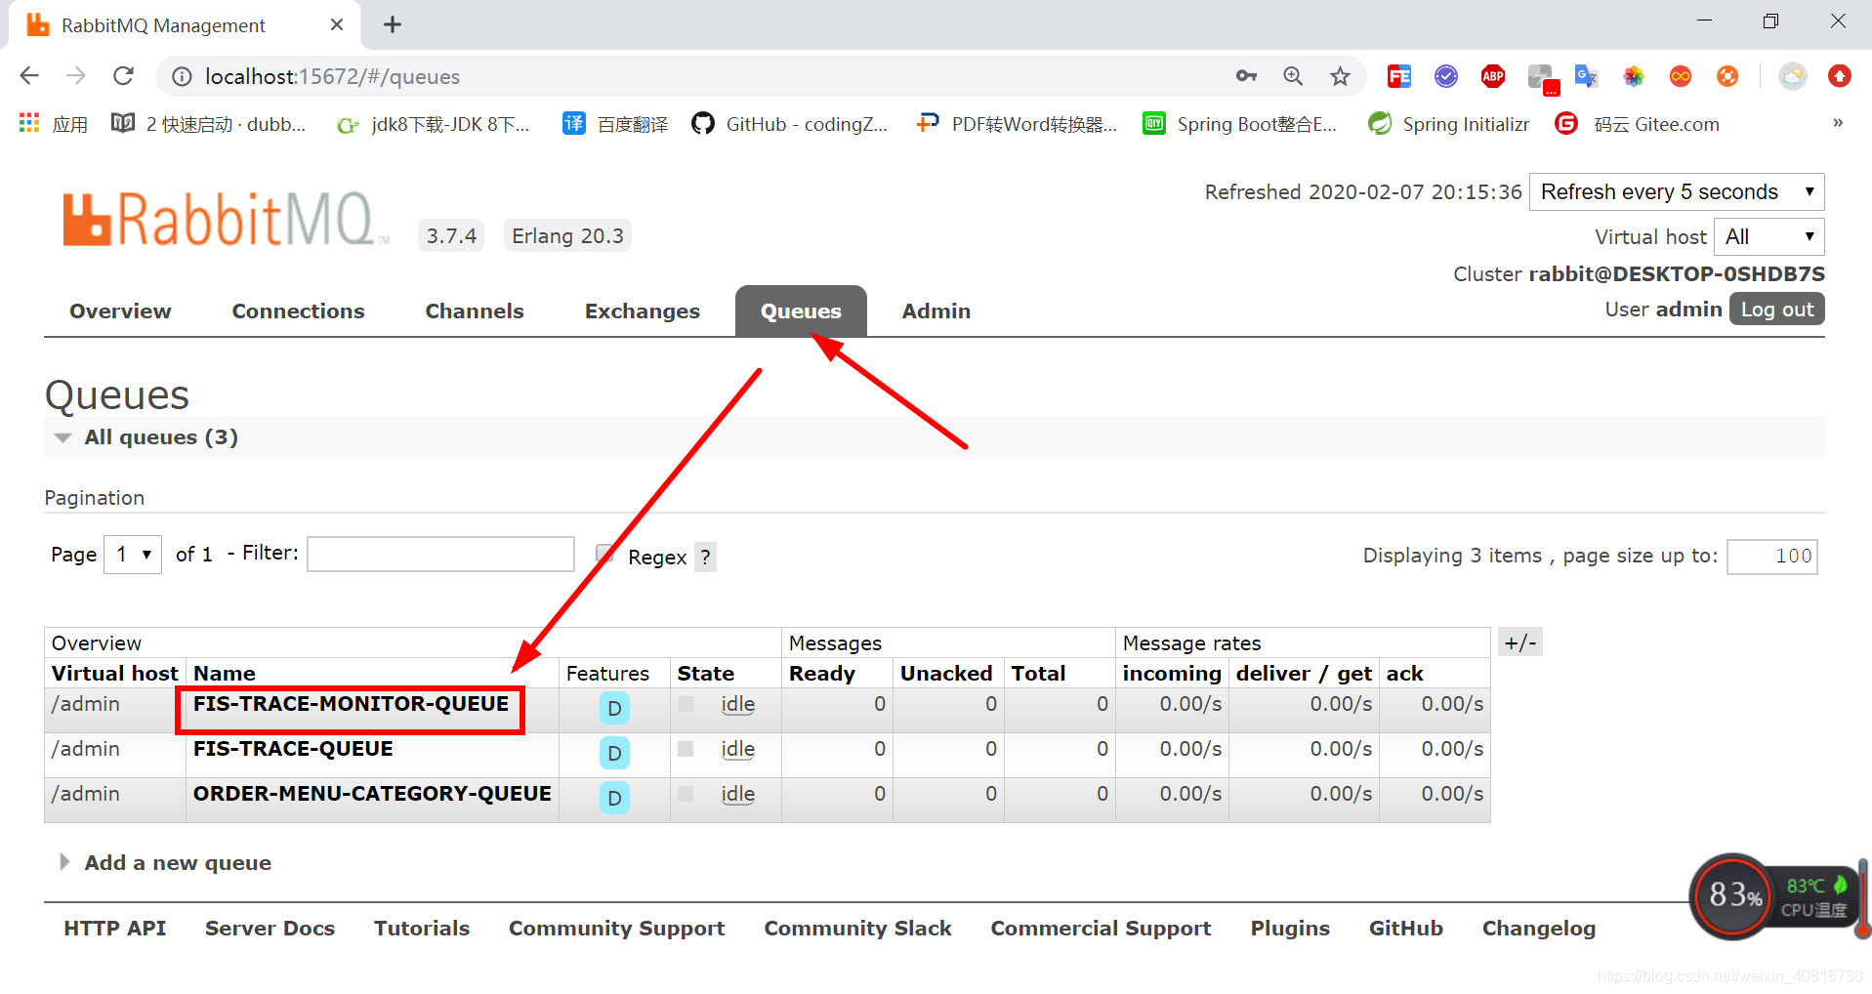Open the Baidu Translate bookmark

(x=615, y=124)
